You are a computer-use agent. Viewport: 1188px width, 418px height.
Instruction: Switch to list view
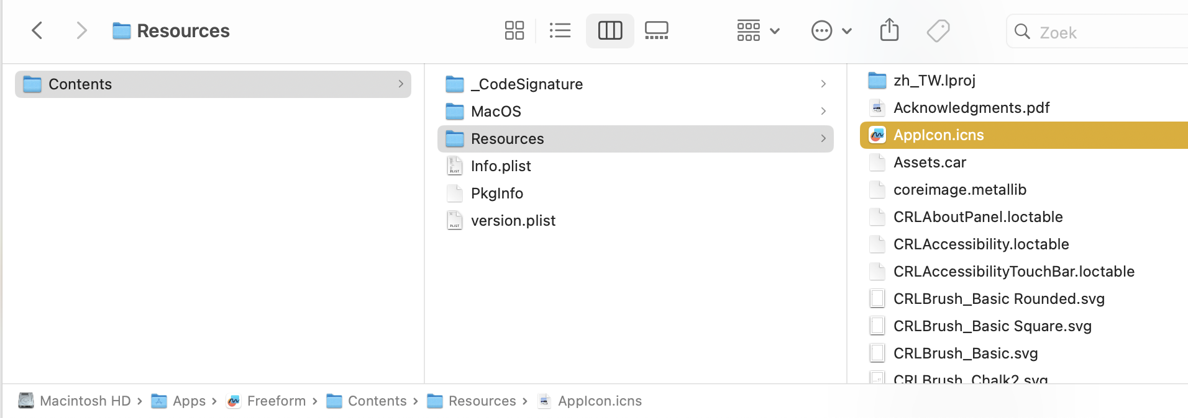click(x=560, y=30)
